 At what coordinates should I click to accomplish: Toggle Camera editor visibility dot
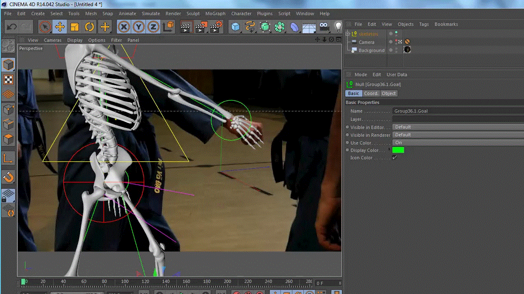[x=396, y=40]
